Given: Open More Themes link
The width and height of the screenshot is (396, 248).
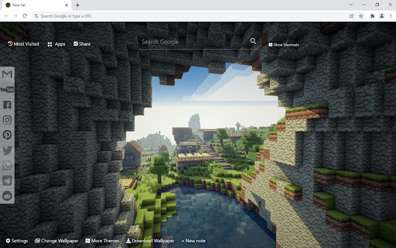Looking at the screenshot, I should point(102,241).
